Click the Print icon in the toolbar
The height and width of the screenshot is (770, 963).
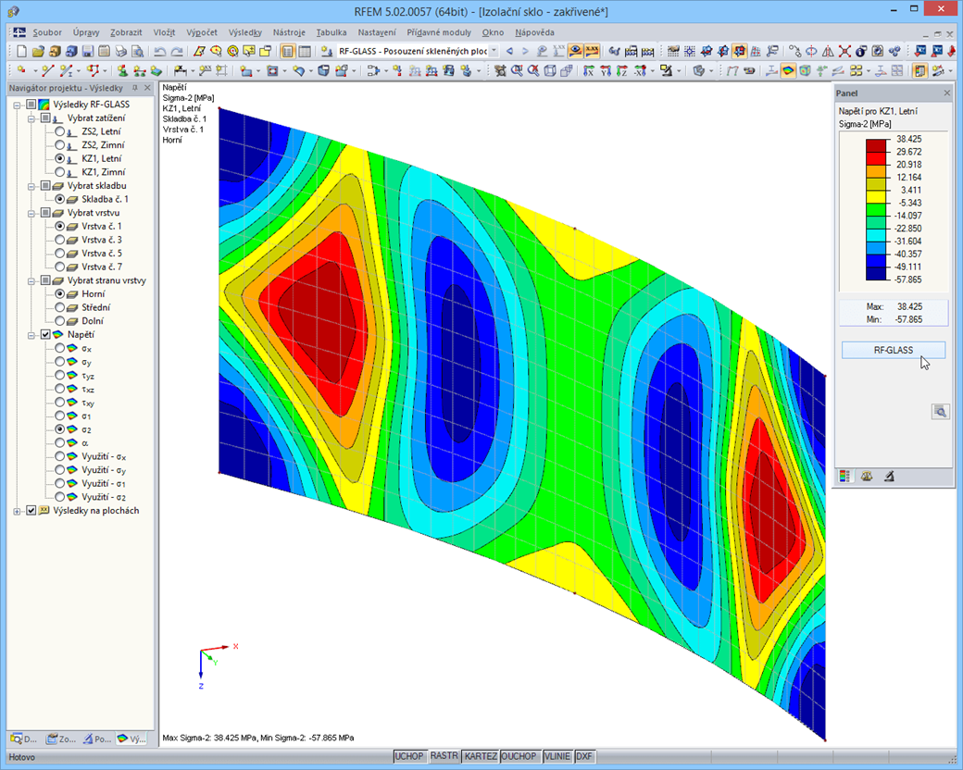[121, 51]
